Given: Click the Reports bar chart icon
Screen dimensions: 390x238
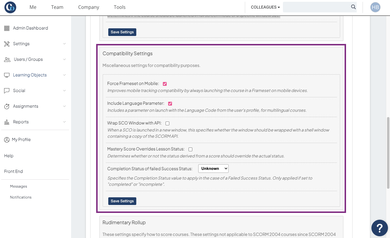Looking at the screenshot, I should click(x=7, y=122).
